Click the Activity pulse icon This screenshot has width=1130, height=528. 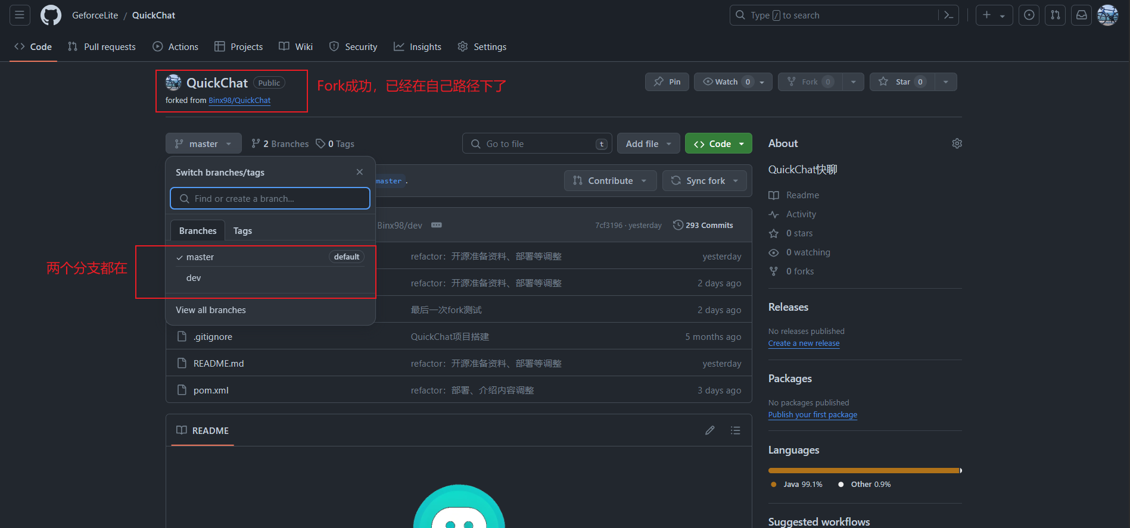pyautogui.click(x=774, y=214)
